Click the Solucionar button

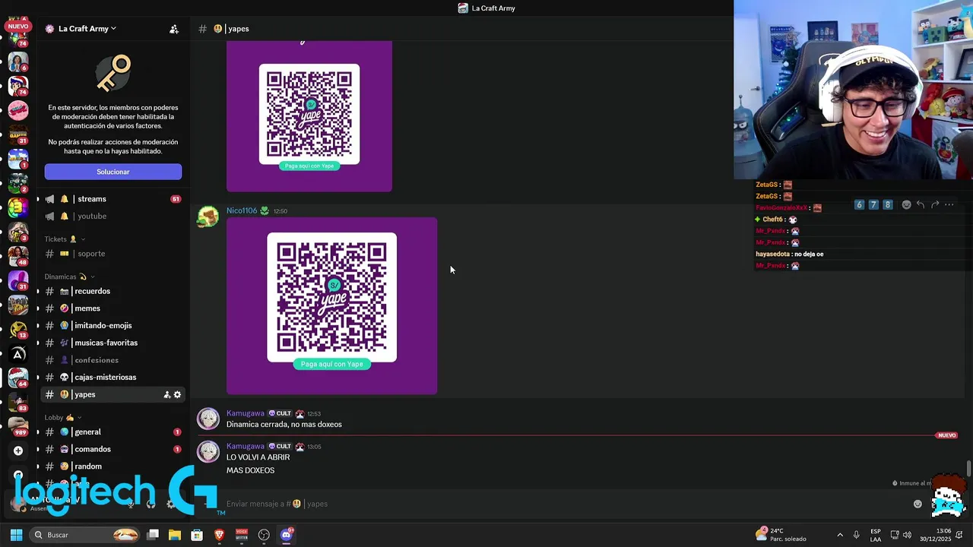(113, 172)
